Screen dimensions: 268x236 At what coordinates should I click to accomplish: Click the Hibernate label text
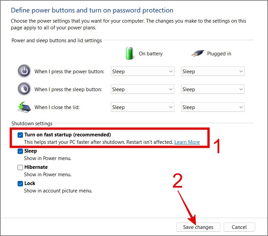click(x=36, y=167)
